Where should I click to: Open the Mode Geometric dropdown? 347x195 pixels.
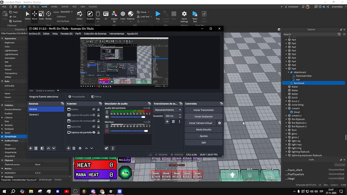(67, 12)
